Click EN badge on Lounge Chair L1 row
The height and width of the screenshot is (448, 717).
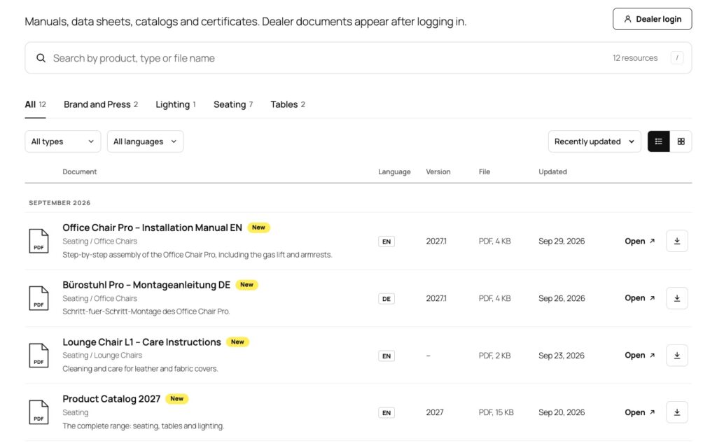387,356
